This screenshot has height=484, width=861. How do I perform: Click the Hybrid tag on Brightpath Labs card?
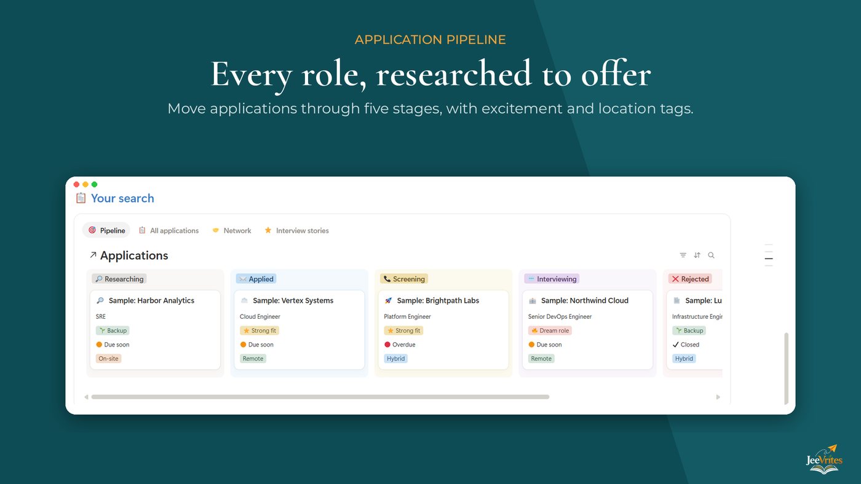point(396,359)
